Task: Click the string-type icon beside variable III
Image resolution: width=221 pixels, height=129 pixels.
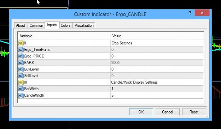Action: (x=21, y=82)
